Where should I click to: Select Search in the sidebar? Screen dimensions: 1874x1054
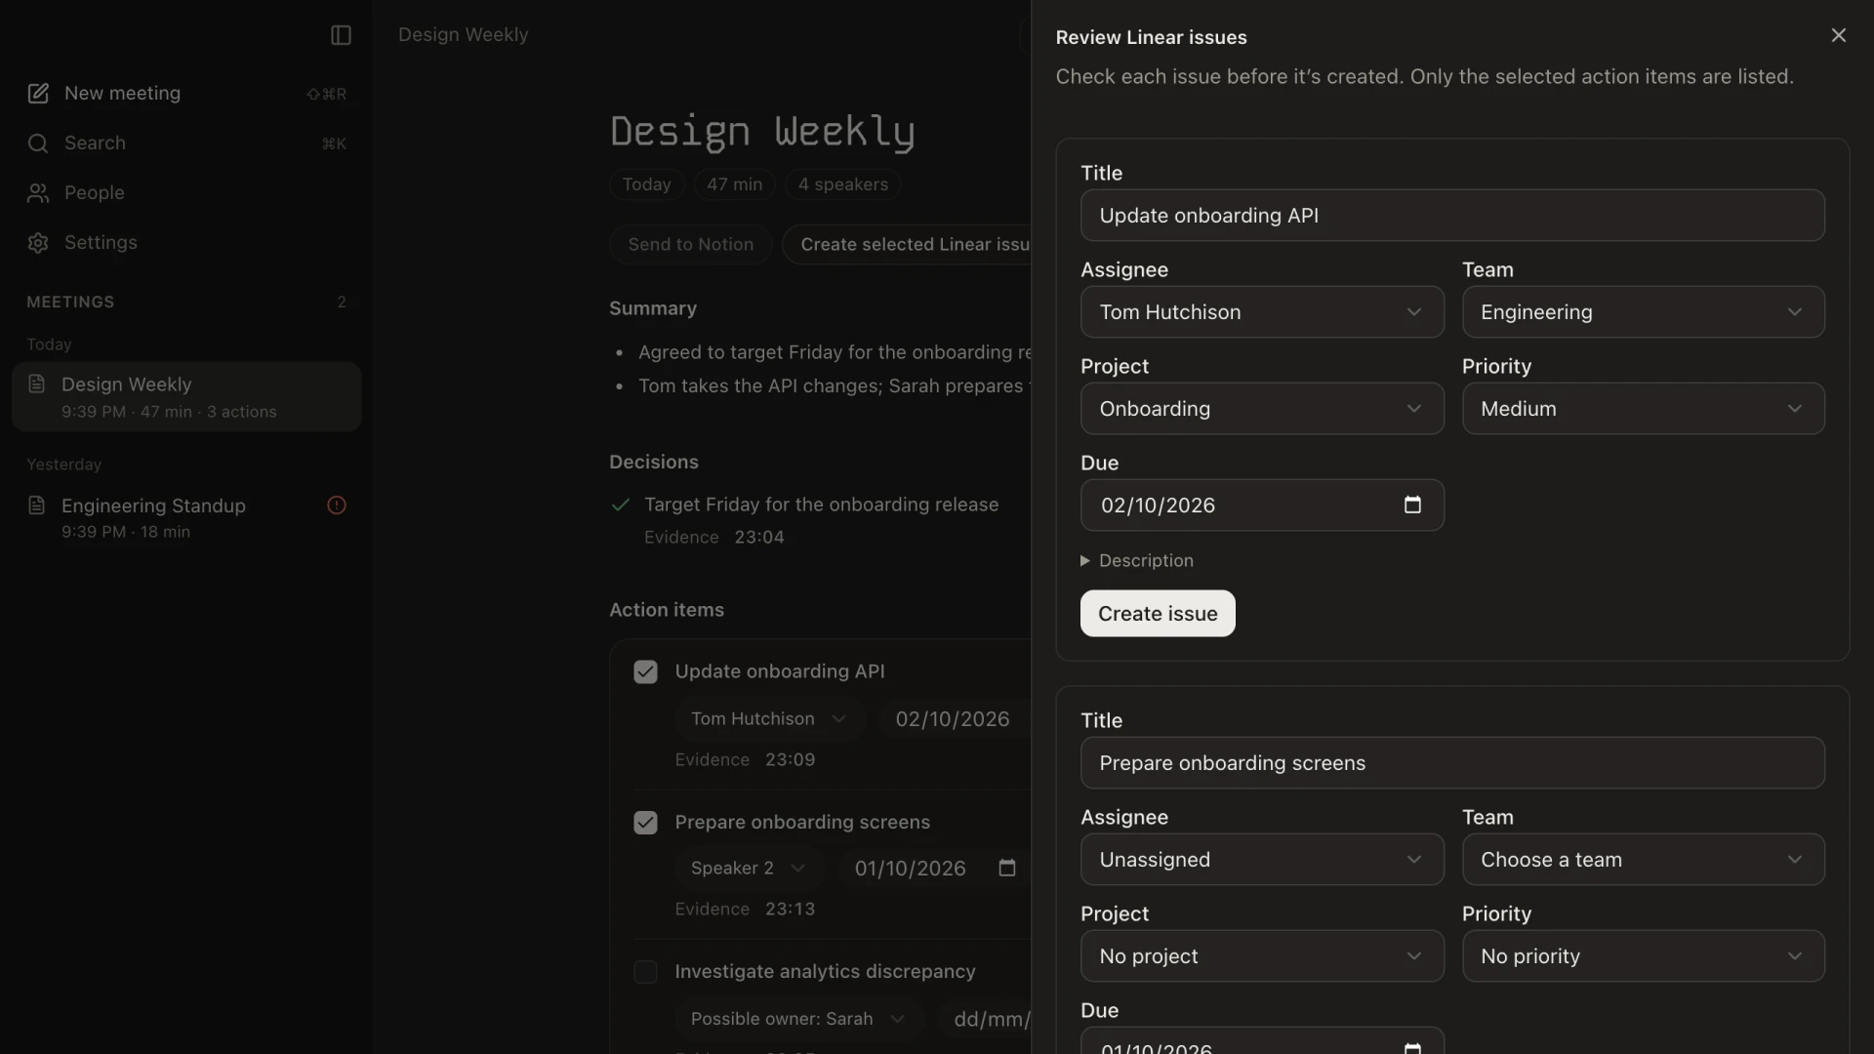pyautogui.click(x=185, y=143)
